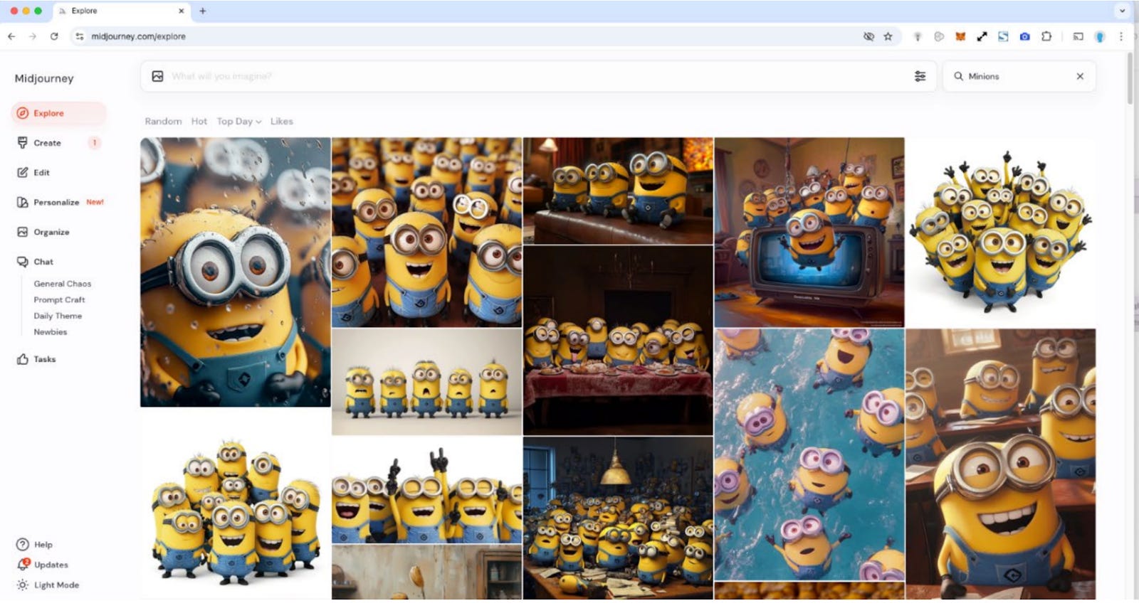Select the Random filter
Image resolution: width=1139 pixels, height=613 pixels.
163,122
